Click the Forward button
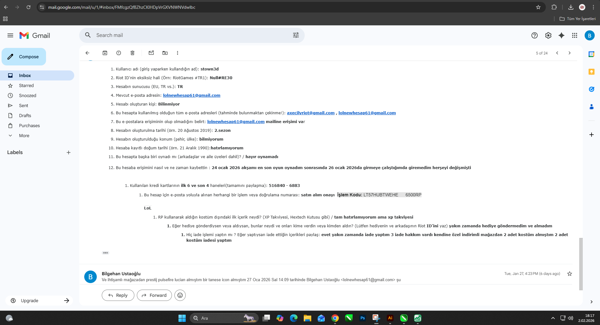This screenshot has width=600, height=325. tap(154, 295)
